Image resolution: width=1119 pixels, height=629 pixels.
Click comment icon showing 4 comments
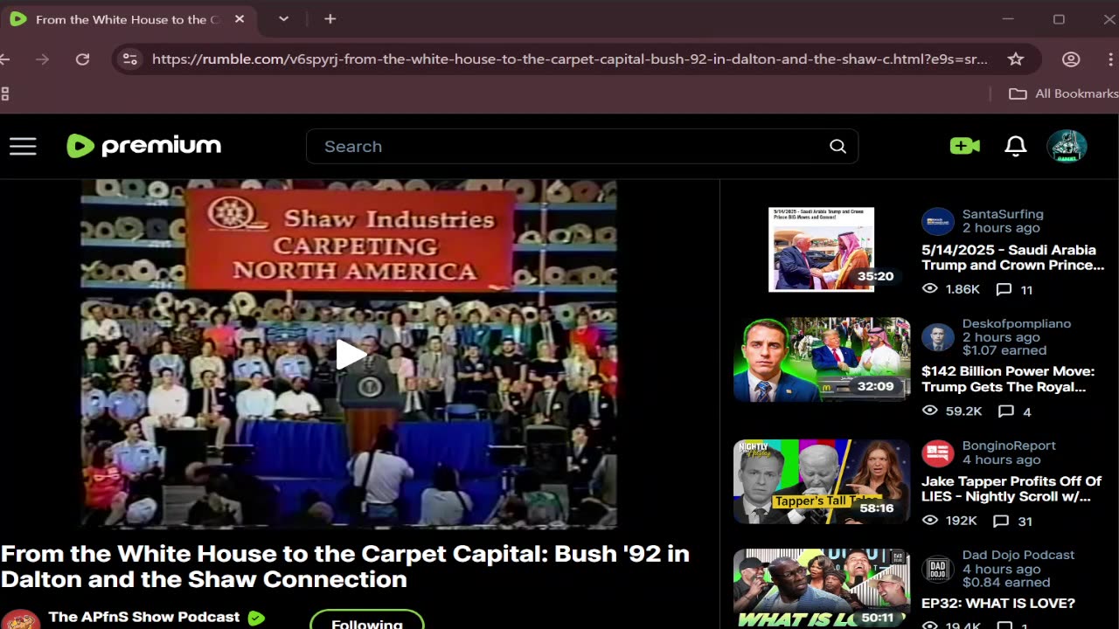pos(1006,411)
